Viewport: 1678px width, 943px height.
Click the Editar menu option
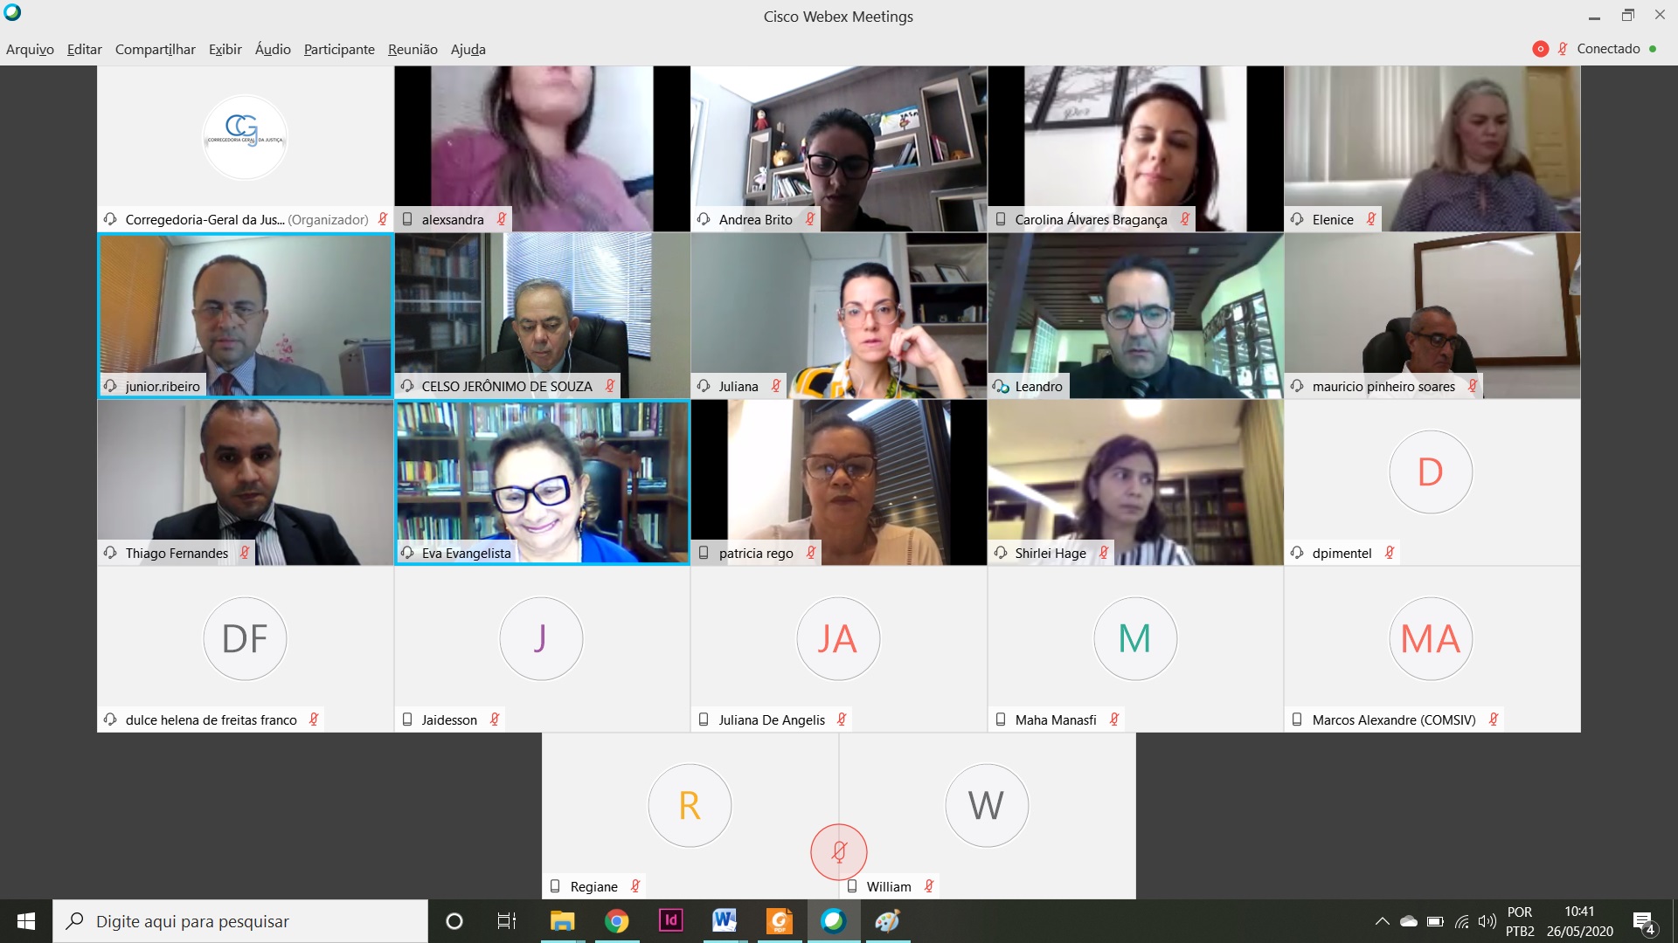click(83, 48)
